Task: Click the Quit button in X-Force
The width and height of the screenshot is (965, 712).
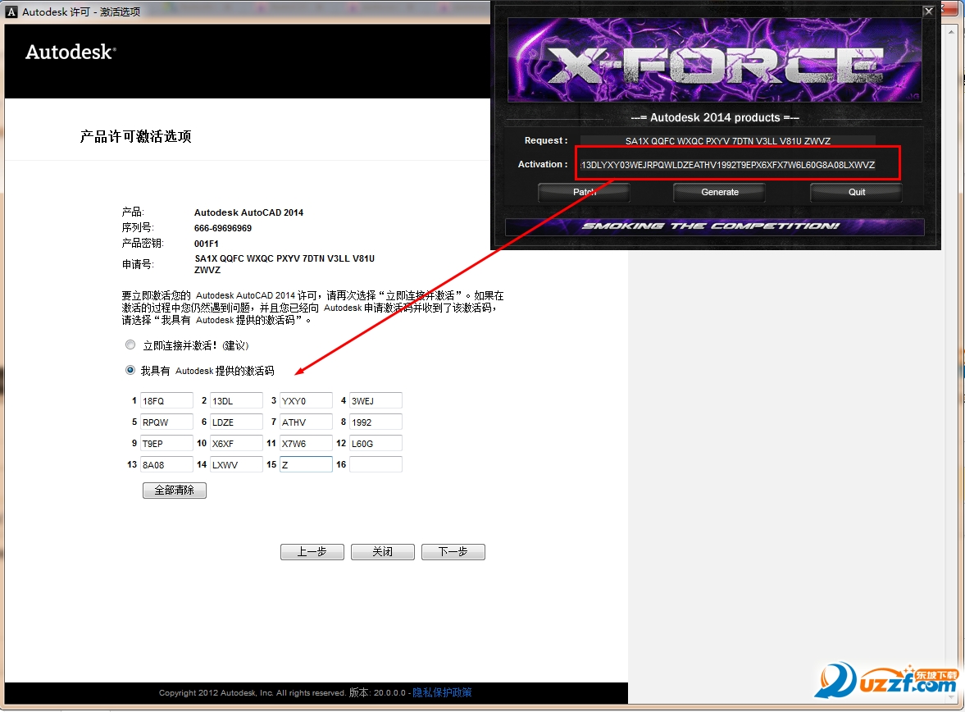Action: tap(856, 192)
